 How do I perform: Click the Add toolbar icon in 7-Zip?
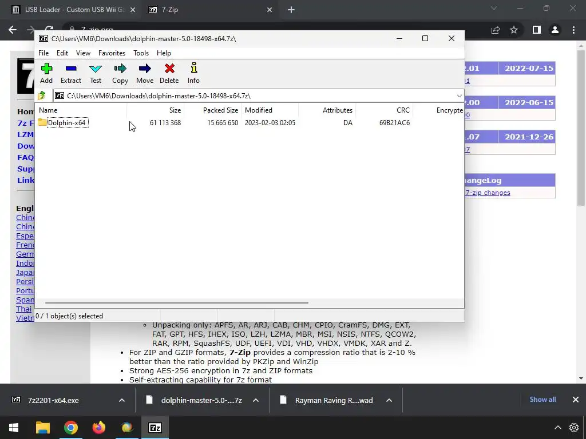pos(46,73)
